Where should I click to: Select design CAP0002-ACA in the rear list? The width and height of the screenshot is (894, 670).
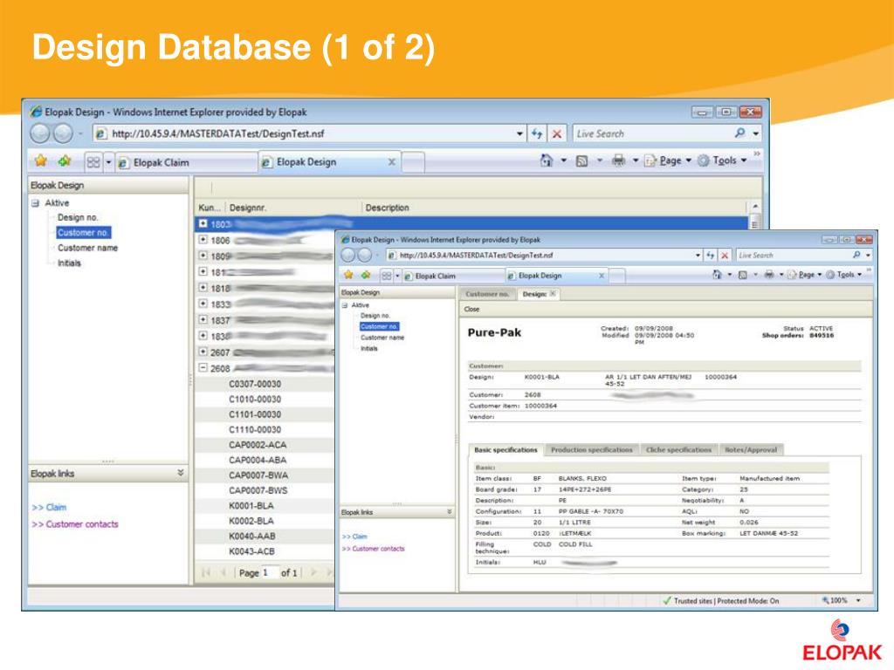point(258,445)
